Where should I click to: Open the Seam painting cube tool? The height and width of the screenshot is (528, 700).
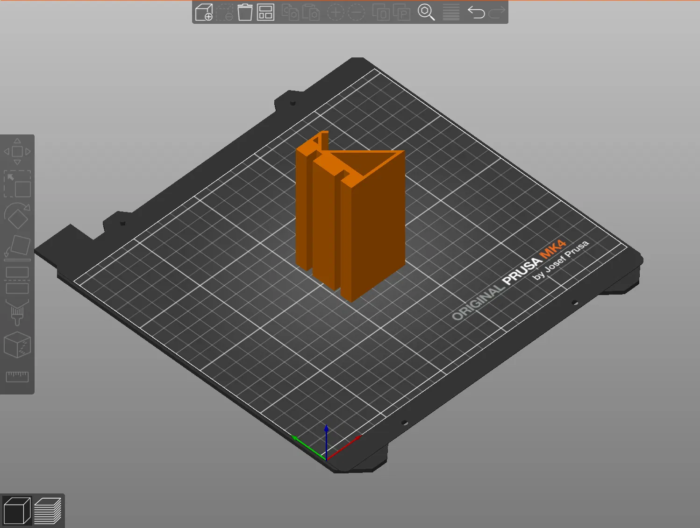[x=17, y=345]
